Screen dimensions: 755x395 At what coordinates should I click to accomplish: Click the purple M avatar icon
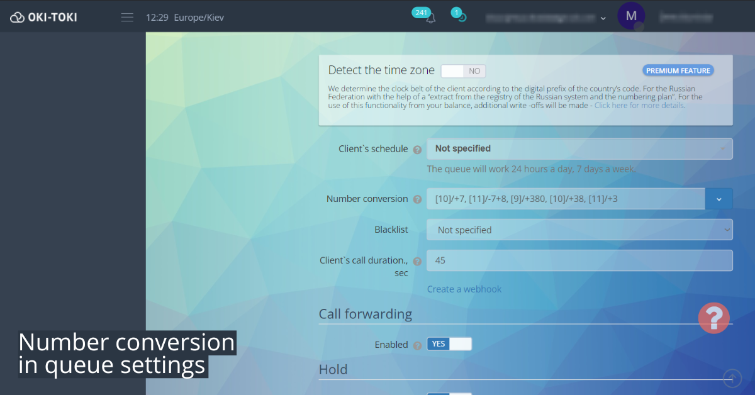click(631, 16)
